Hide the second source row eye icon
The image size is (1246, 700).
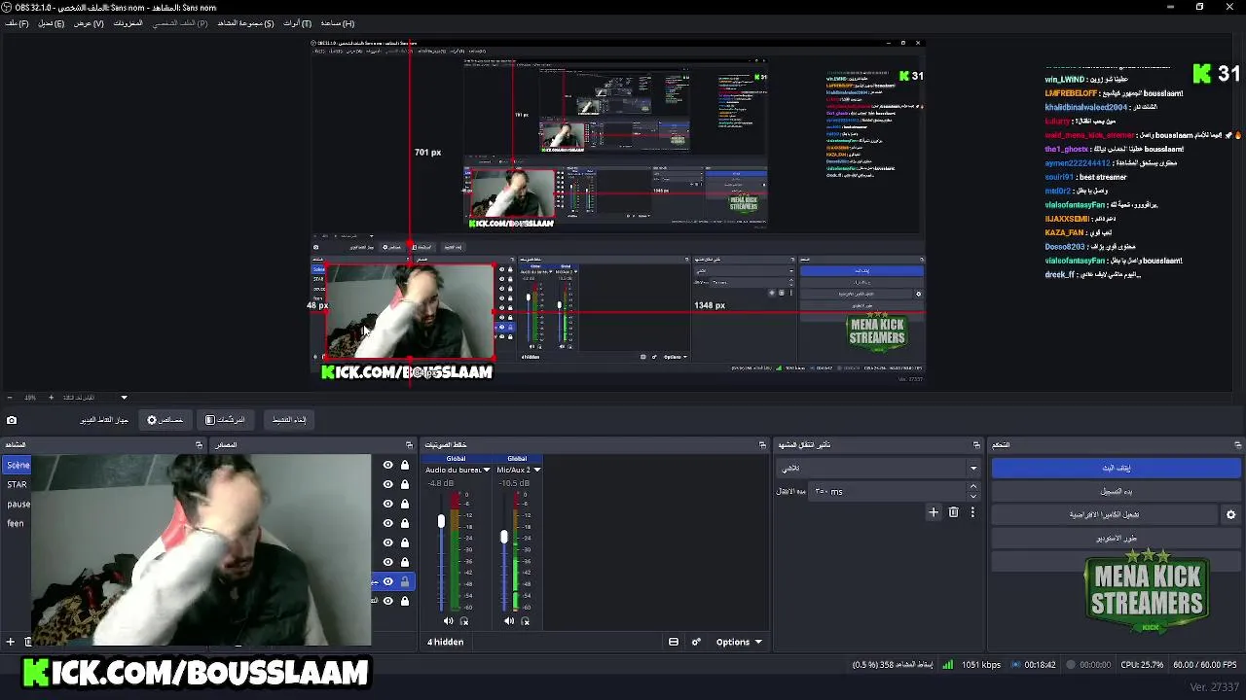tap(388, 484)
